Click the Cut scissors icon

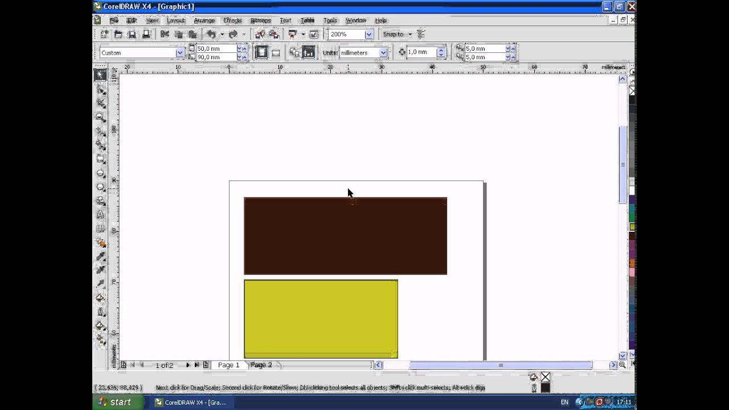click(165, 34)
